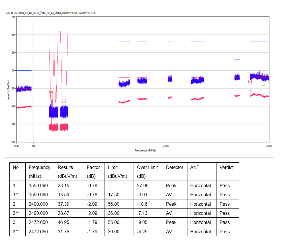Click the 2000 tick label on the x-axis

point(166,146)
